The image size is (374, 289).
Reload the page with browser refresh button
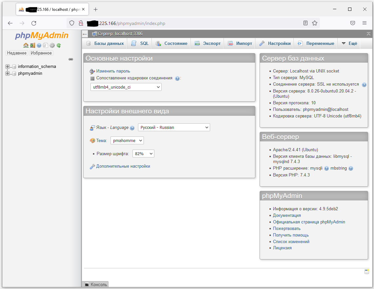coord(34,23)
